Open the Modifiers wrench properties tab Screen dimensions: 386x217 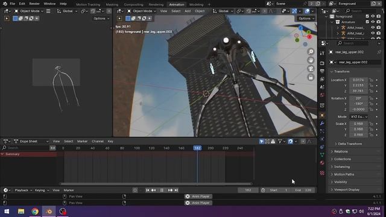pos(322,123)
